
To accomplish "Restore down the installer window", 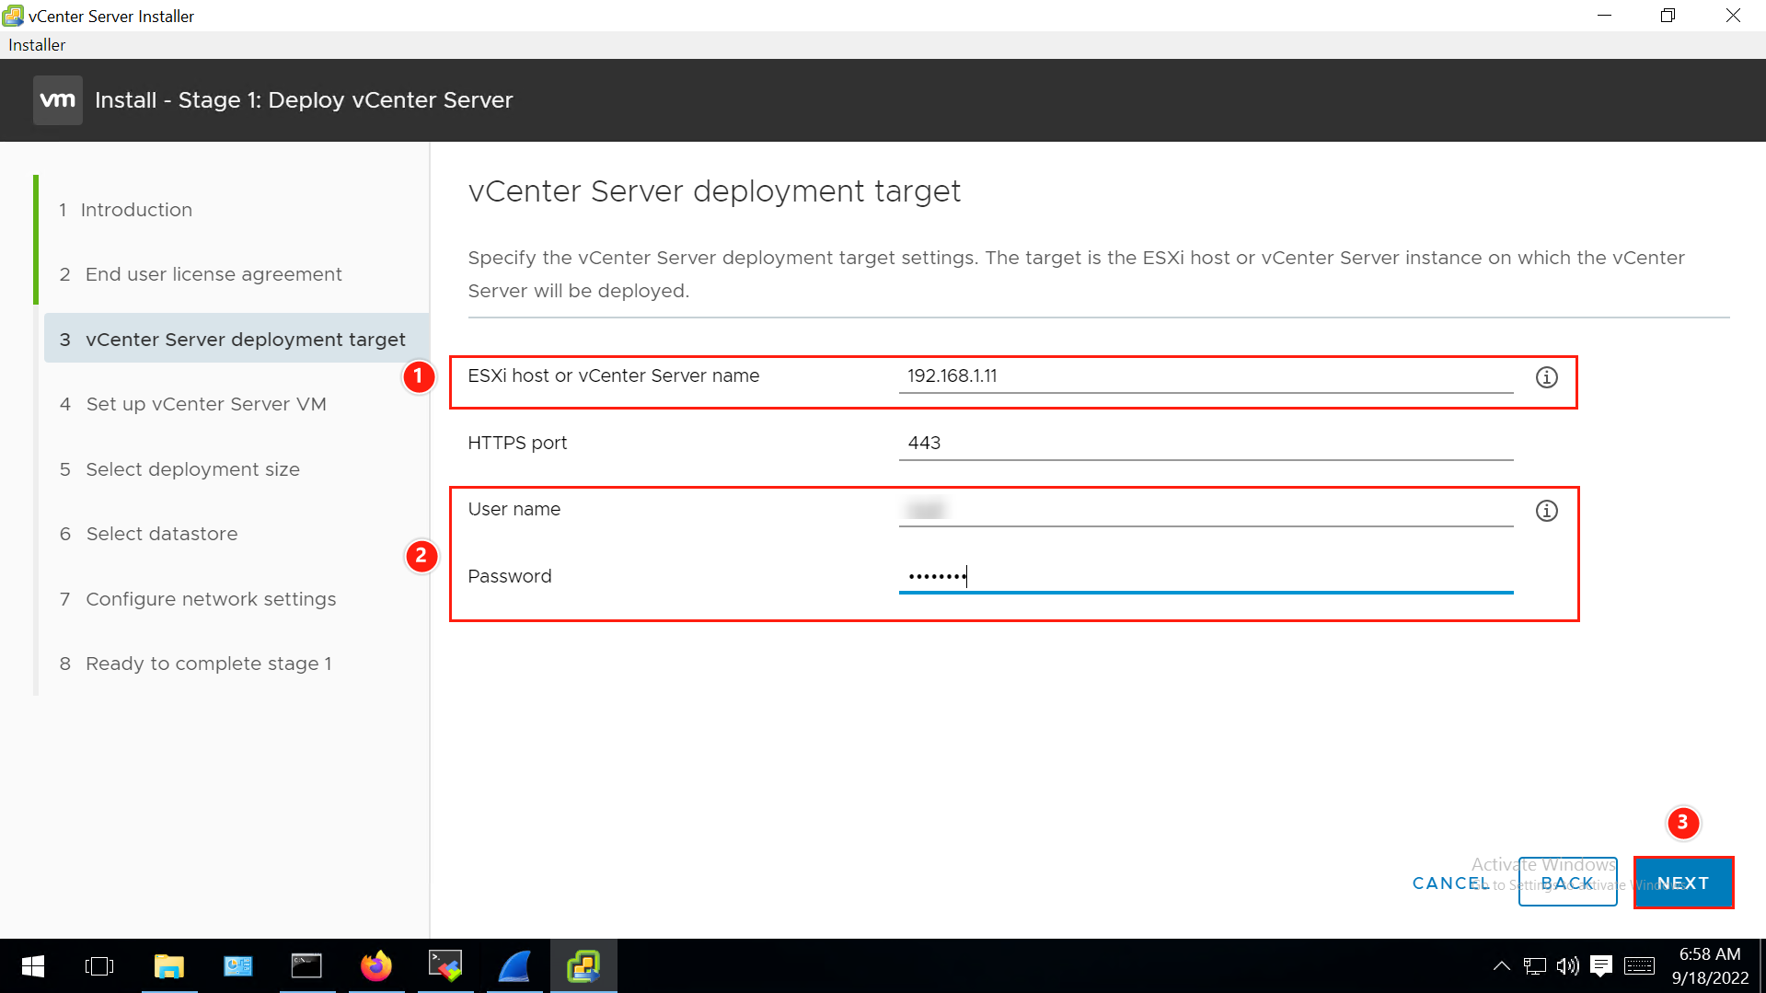I will [1668, 16].
